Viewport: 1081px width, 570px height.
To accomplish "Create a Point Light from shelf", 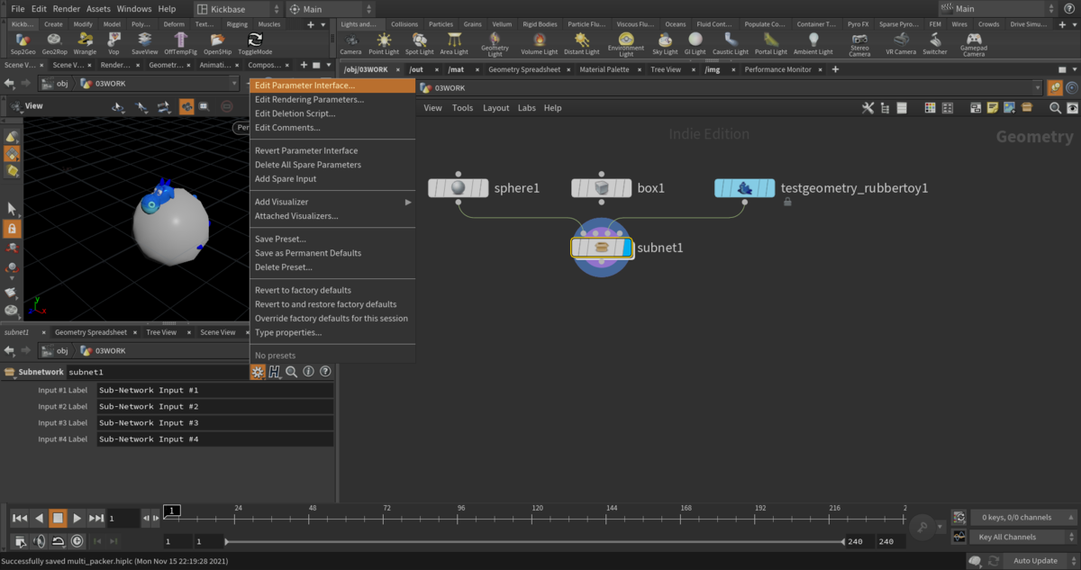I will click(x=384, y=43).
